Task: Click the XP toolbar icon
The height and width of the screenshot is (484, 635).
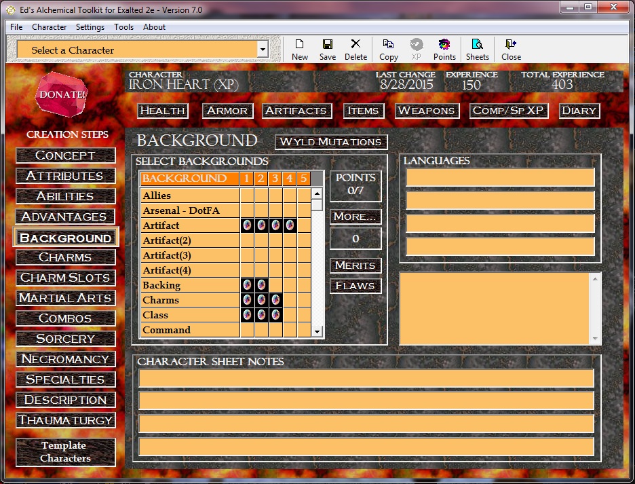Action: [x=416, y=50]
